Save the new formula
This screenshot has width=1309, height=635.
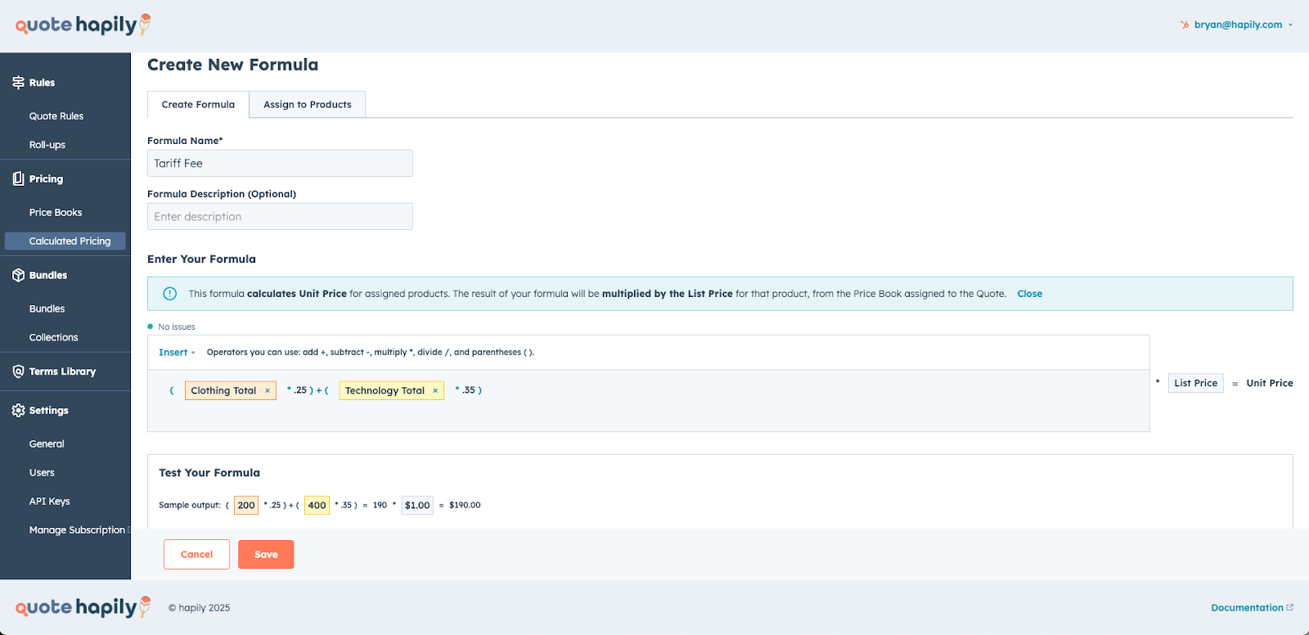[x=266, y=555]
